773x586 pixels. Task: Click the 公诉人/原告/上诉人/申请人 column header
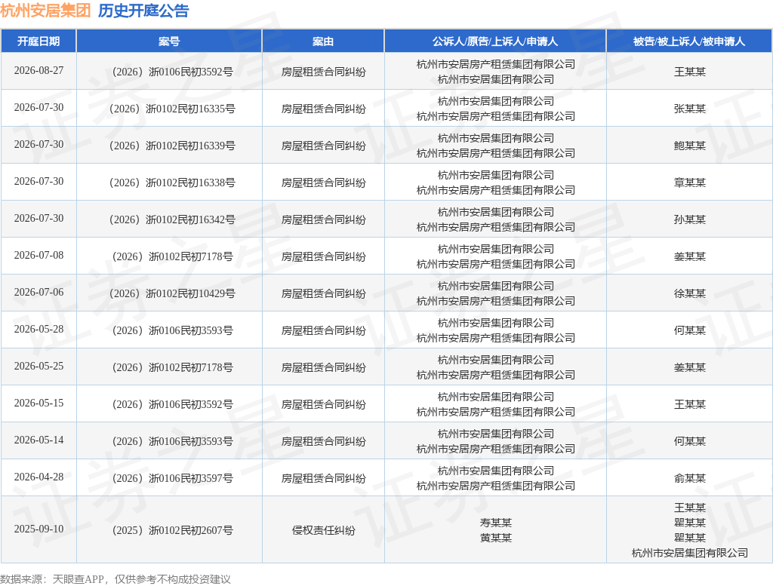(495, 41)
